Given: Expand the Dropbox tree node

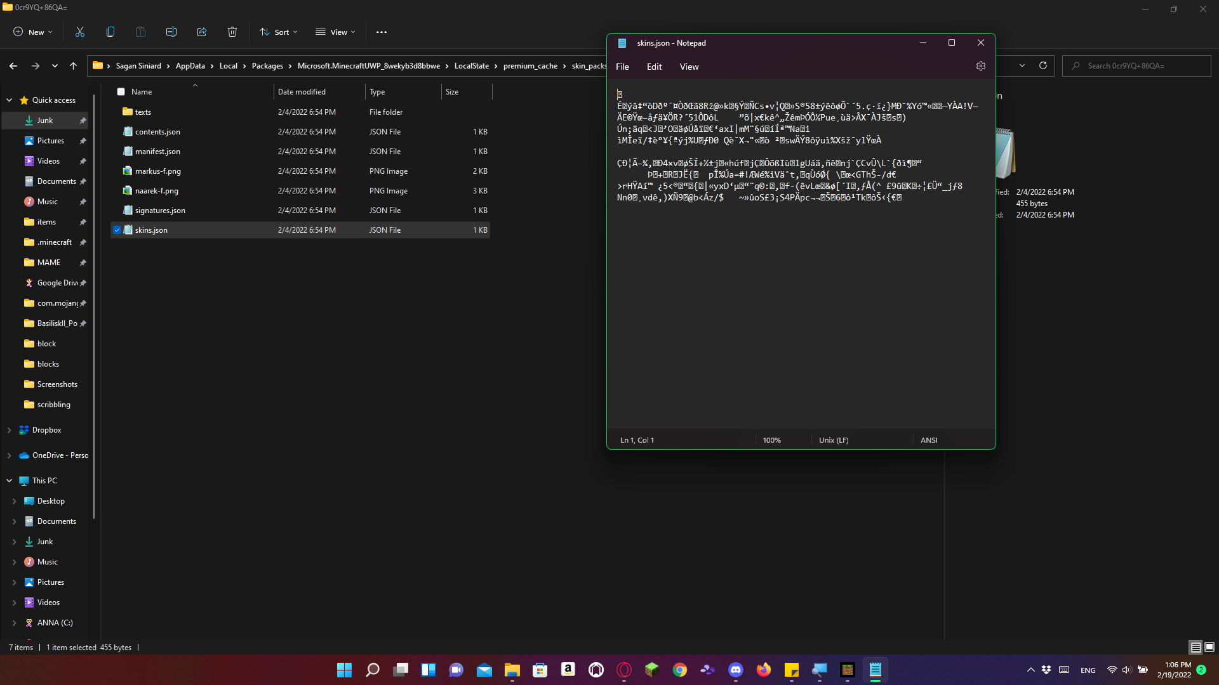Looking at the screenshot, I should click(x=9, y=430).
